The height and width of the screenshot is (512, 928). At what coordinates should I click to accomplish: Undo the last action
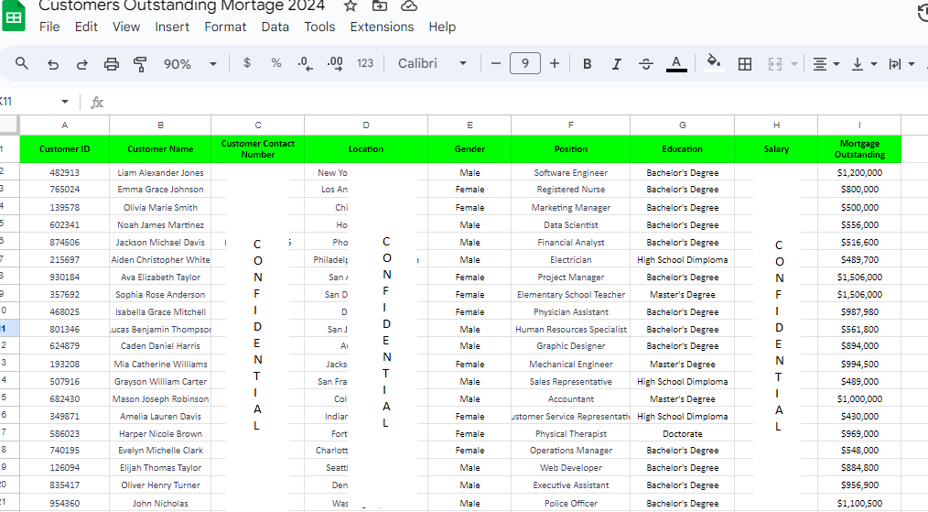(x=53, y=64)
